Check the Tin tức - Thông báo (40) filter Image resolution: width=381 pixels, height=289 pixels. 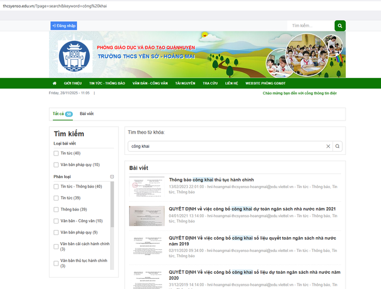tap(56, 186)
